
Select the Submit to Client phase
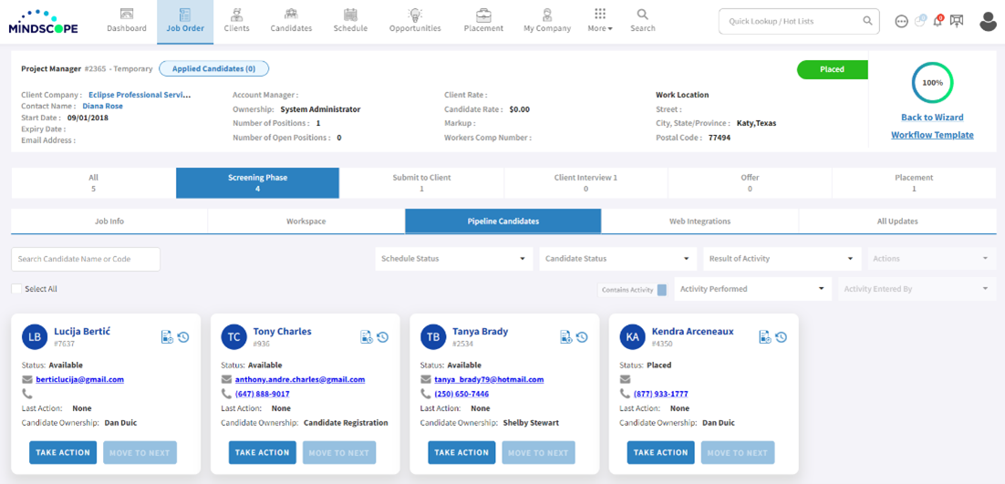point(421,183)
